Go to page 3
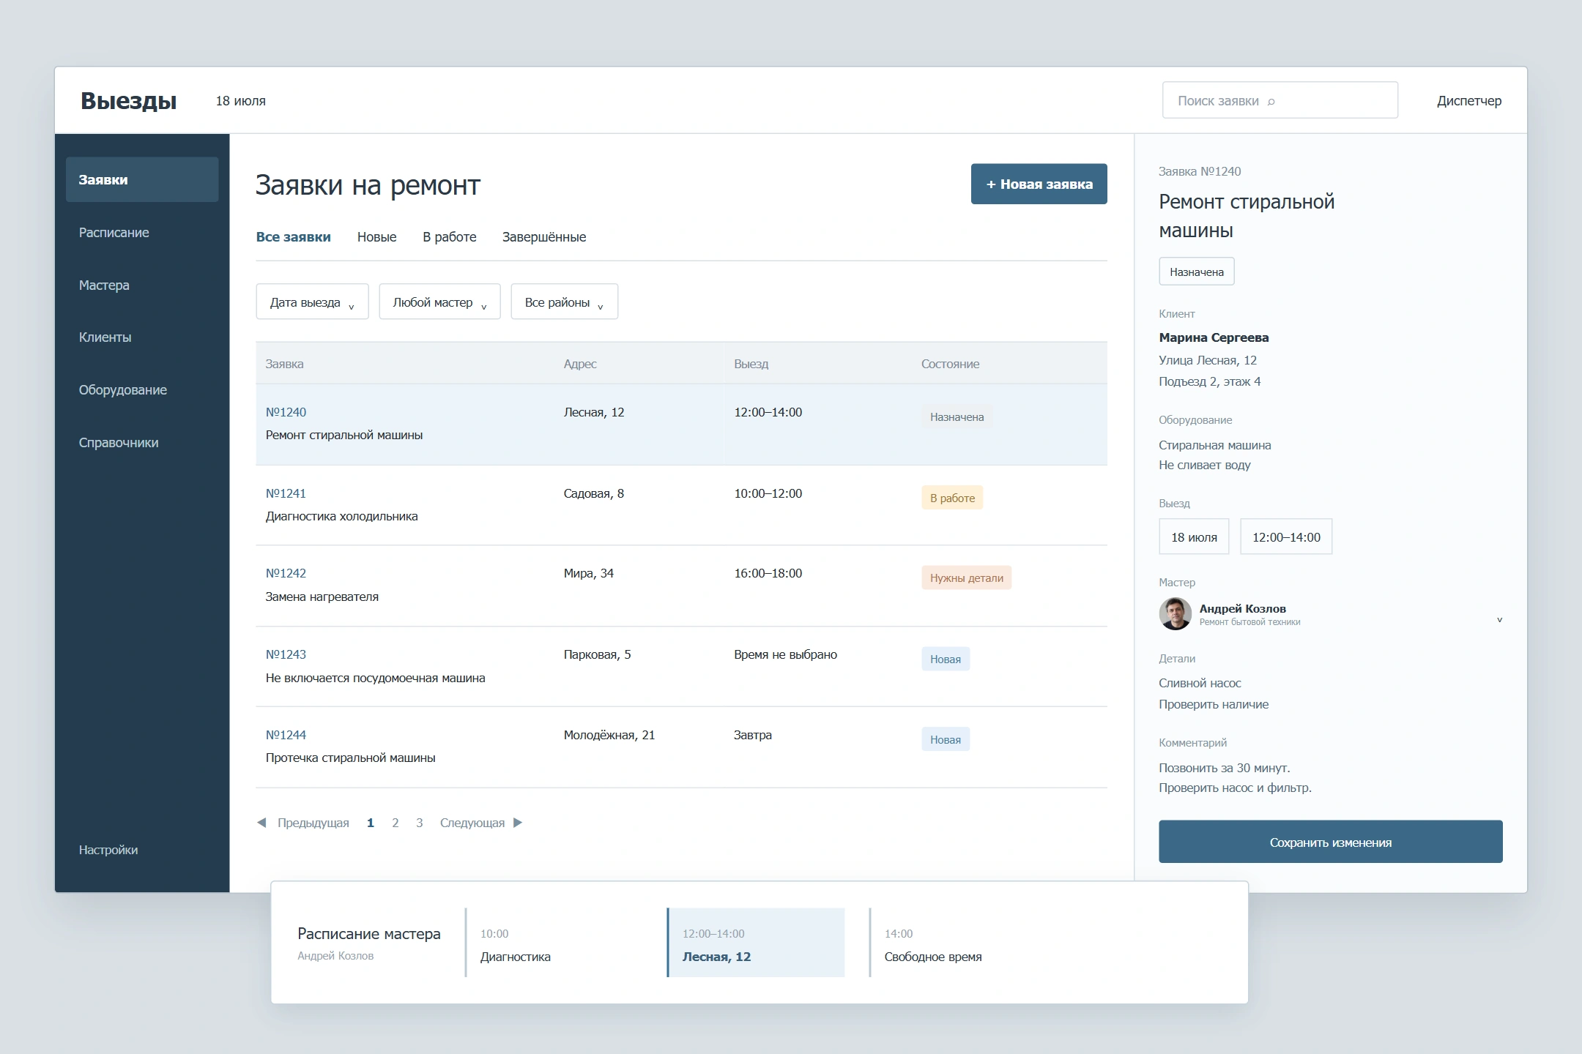This screenshot has height=1054, width=1582. pyautogui.click(x=420, y=823)
